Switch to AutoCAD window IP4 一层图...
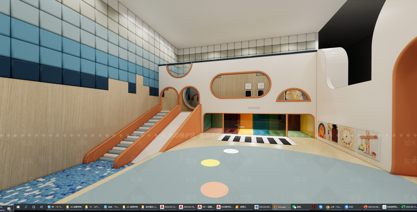The width and height of the screenshot is (417, 212). coord(206,207)
